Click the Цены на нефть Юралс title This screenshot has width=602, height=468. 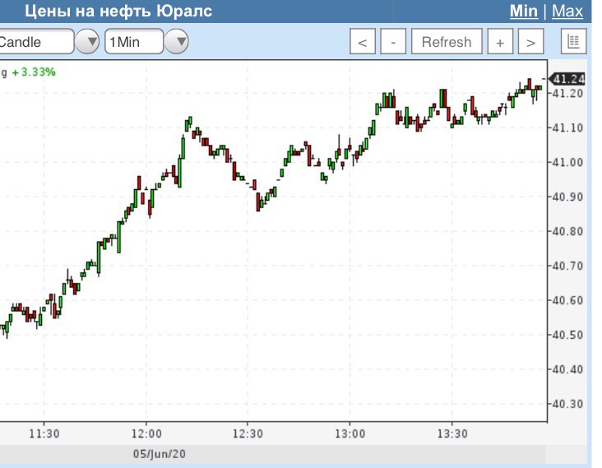118,12
